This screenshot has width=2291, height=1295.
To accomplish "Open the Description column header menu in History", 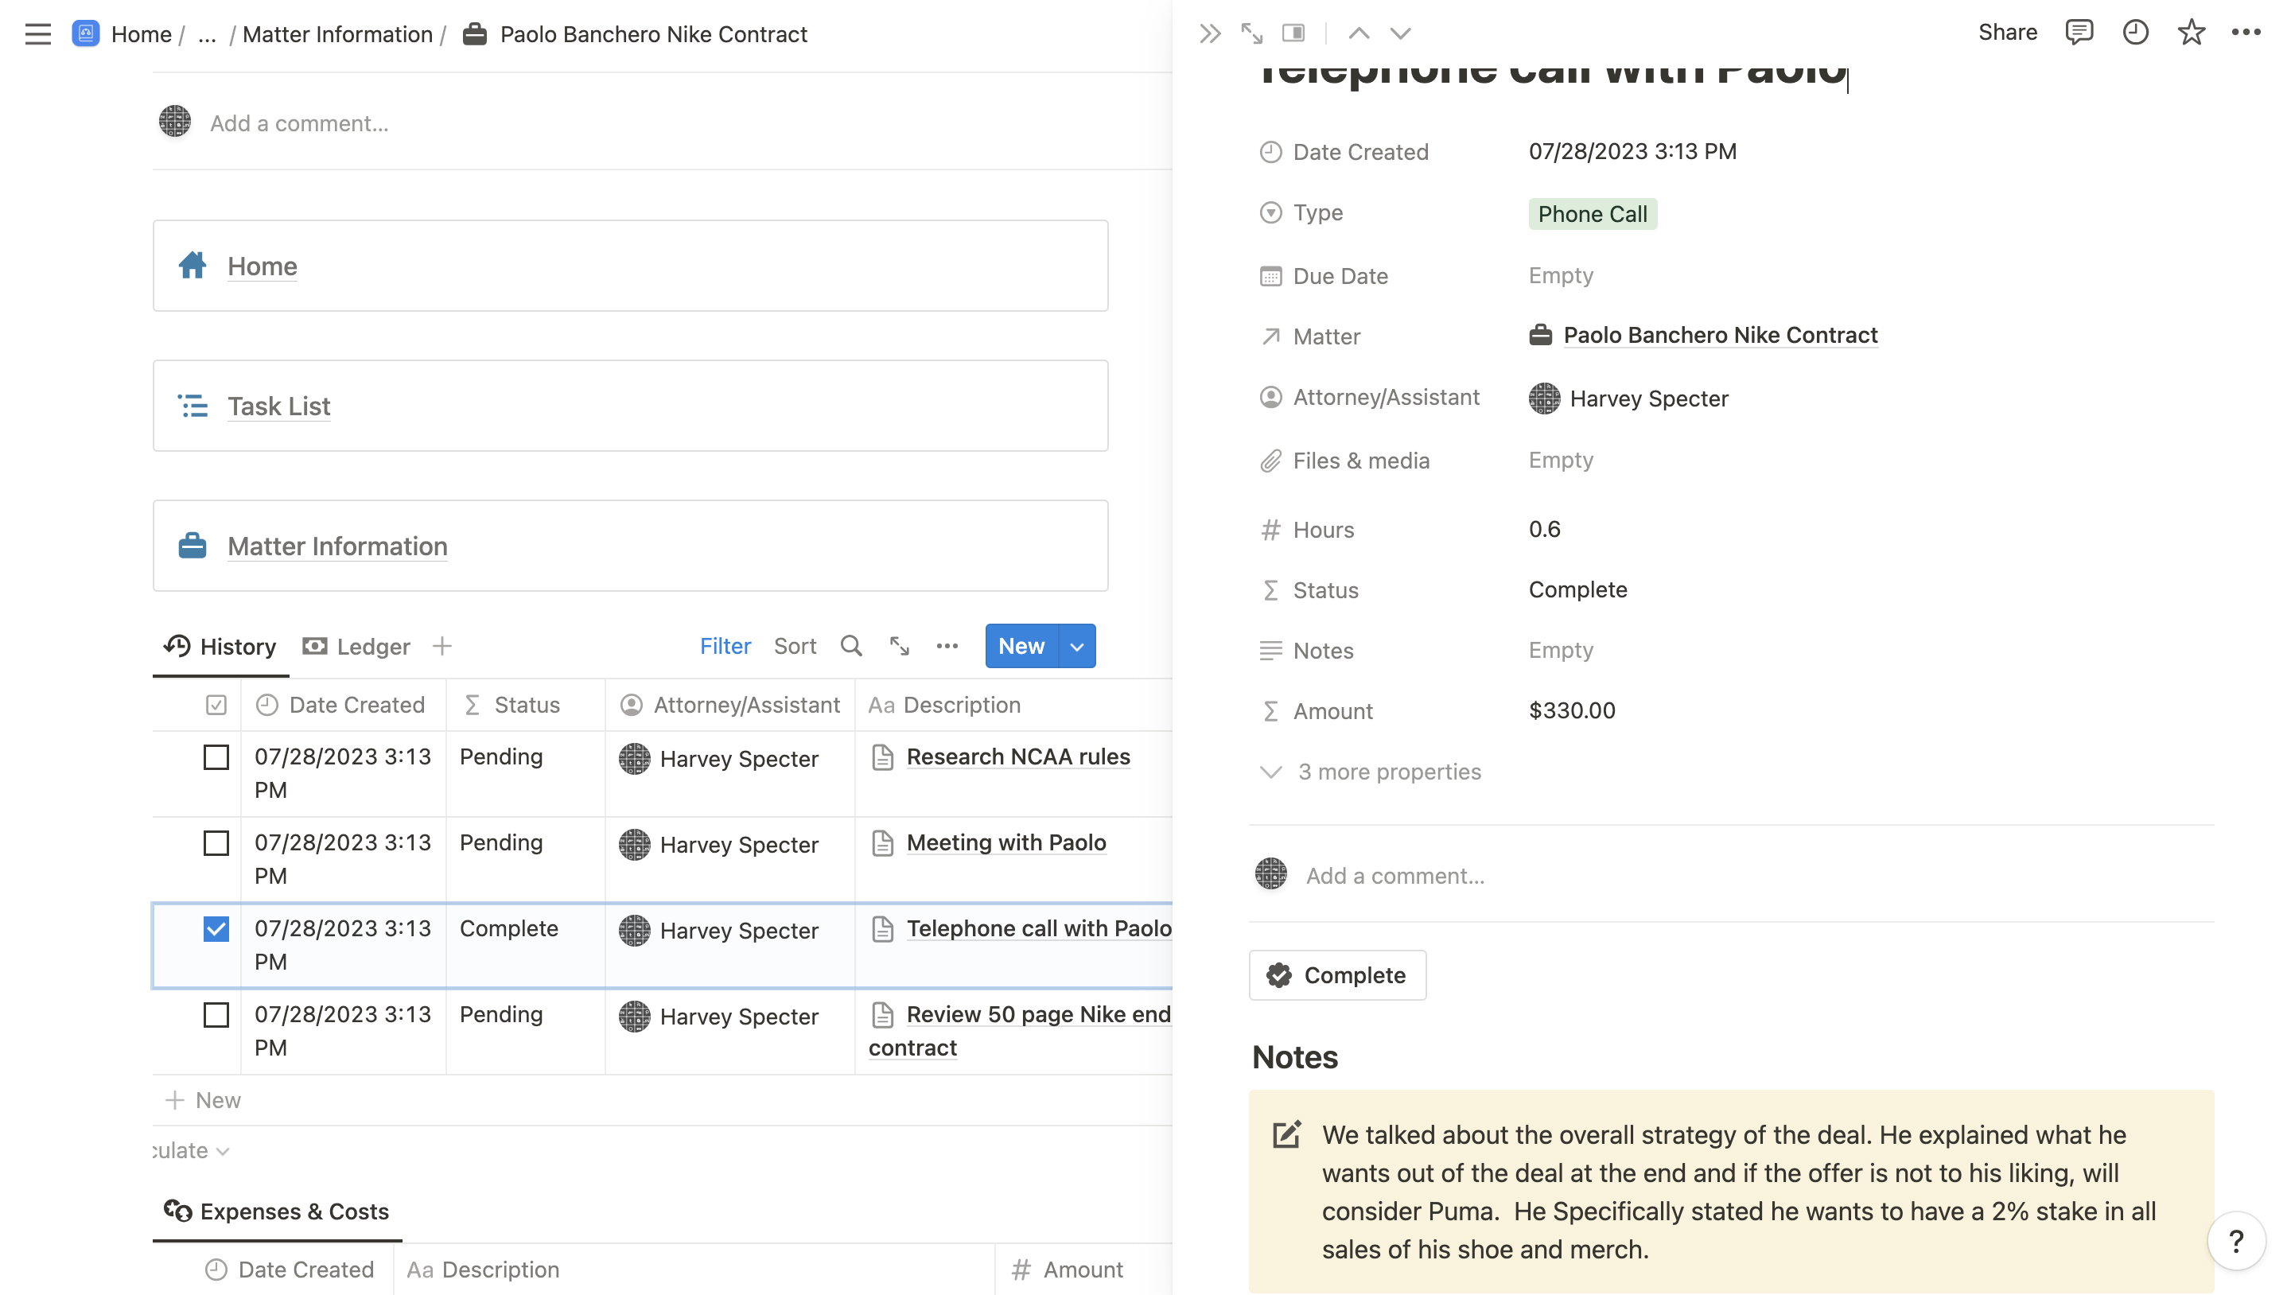I will (1014, 705).
